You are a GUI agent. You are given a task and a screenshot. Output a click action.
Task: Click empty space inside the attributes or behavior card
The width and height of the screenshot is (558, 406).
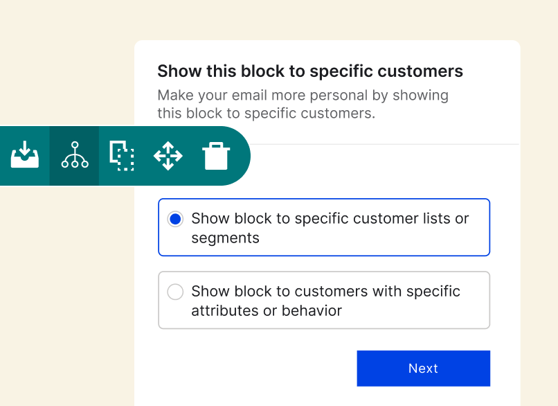(x=415, y=312)
